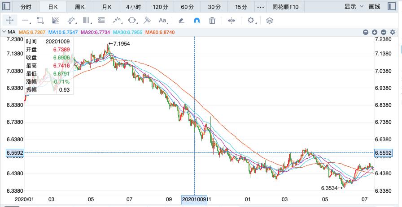The image size is (402, 207).
Task: Switch to the 周K tab
Action: (x=80, y=7)
